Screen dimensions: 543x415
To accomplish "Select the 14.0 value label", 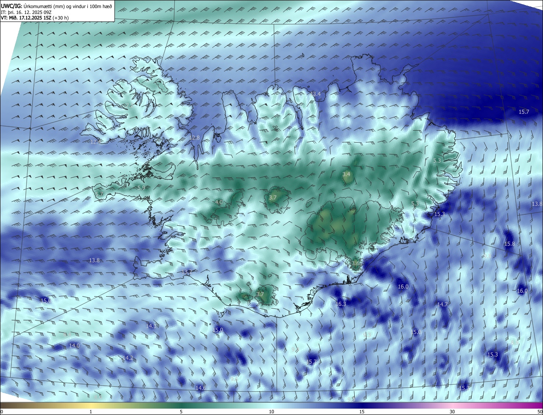I will tap(74, 346).
